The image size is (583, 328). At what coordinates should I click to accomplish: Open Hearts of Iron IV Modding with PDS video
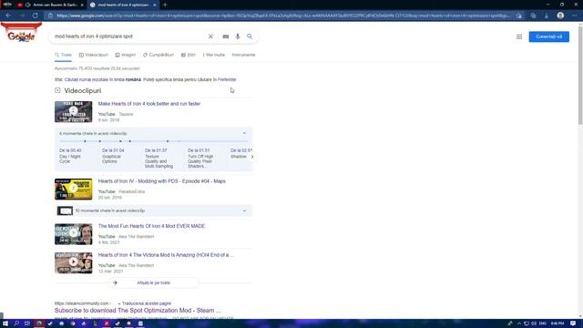point(162,181)
